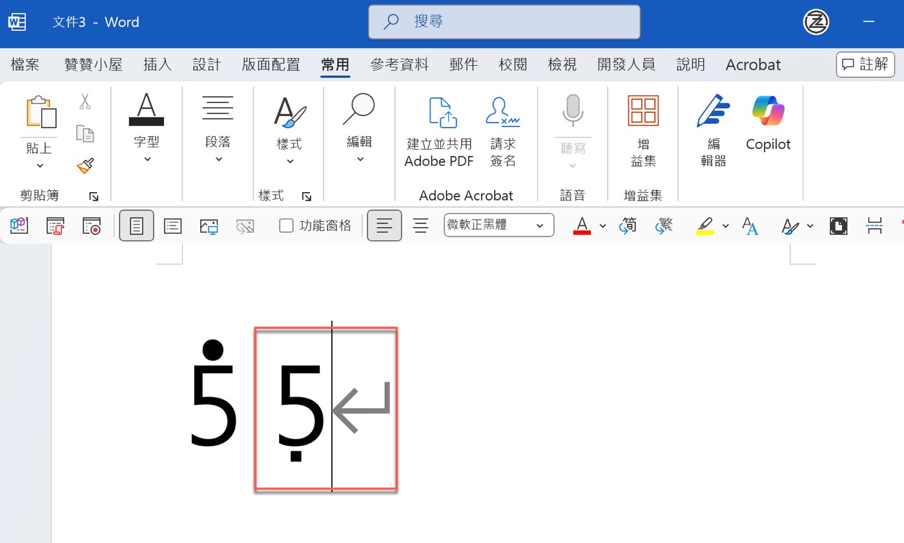
Task: Launch the 編輯器 Editor pen icon
Action: pyautogui.click(x=713, y=111)
